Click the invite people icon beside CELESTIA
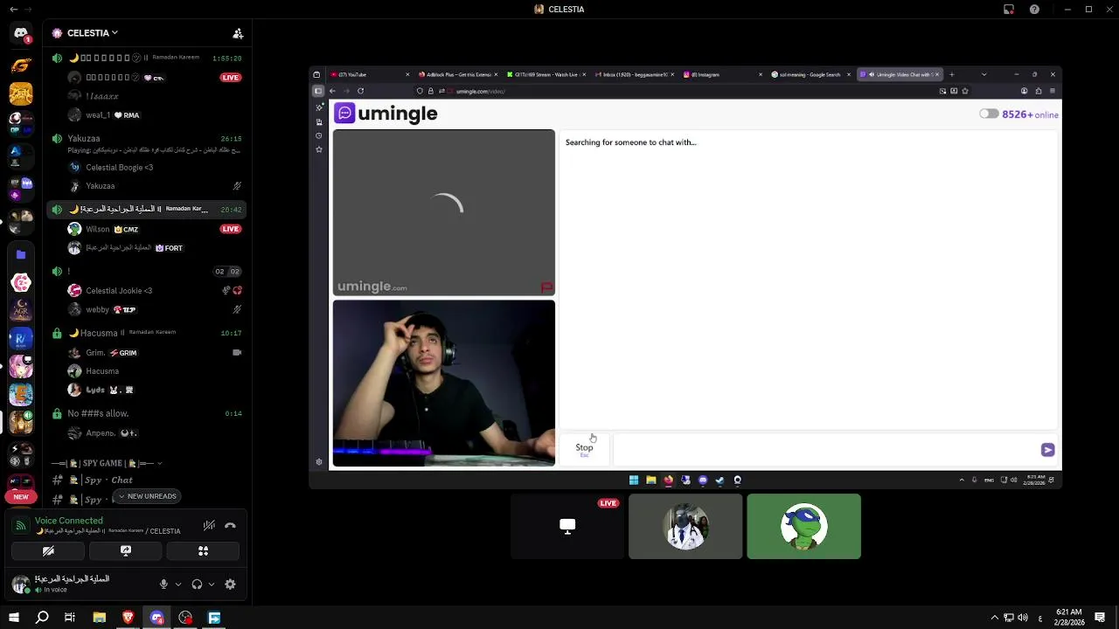Image resolution: width=1119 pixels, height=629 pixels. (x=238, y=33)
